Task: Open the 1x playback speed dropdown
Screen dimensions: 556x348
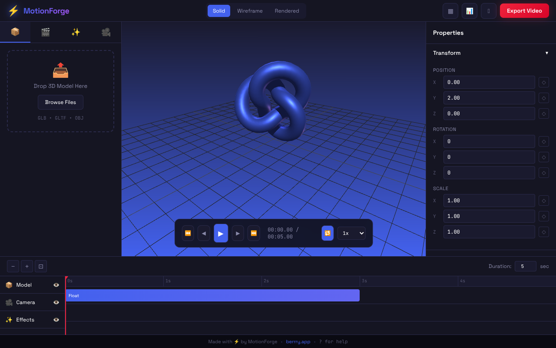Action: tap(351, 233)
